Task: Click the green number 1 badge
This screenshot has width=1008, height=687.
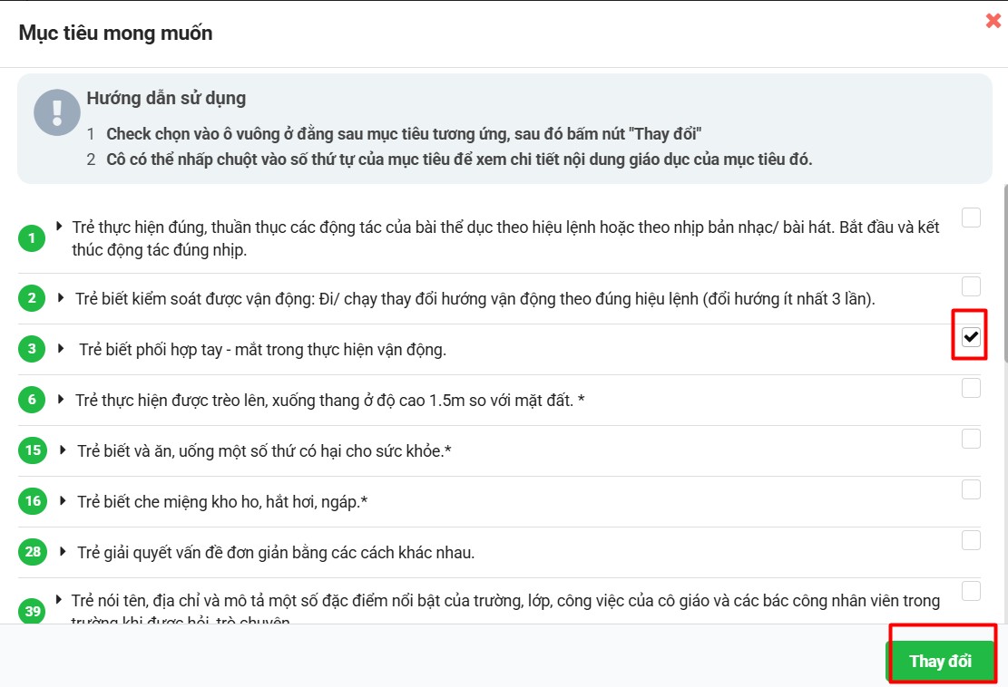Action: pyautogui.click(x=32, y=238)
